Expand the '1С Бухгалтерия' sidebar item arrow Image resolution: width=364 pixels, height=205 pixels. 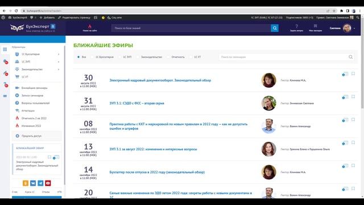pyautogui.click(x=59, y=54)
